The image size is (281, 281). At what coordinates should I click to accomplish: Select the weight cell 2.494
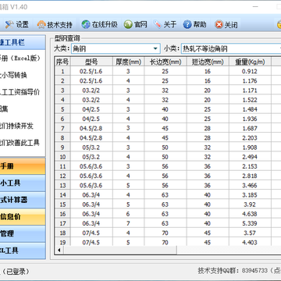(250, 157)
